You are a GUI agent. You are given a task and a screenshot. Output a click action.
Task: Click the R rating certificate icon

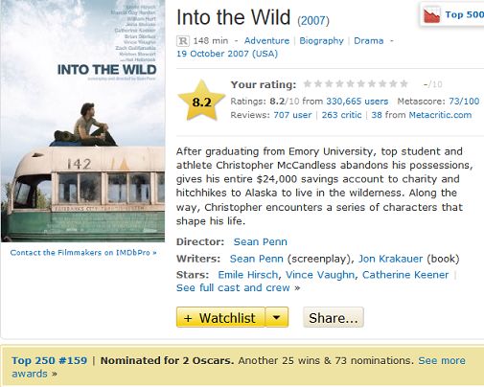[183, 41]
